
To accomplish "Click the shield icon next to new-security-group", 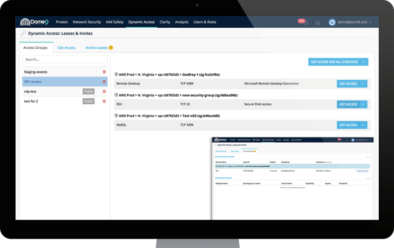I will coord(116,95).
